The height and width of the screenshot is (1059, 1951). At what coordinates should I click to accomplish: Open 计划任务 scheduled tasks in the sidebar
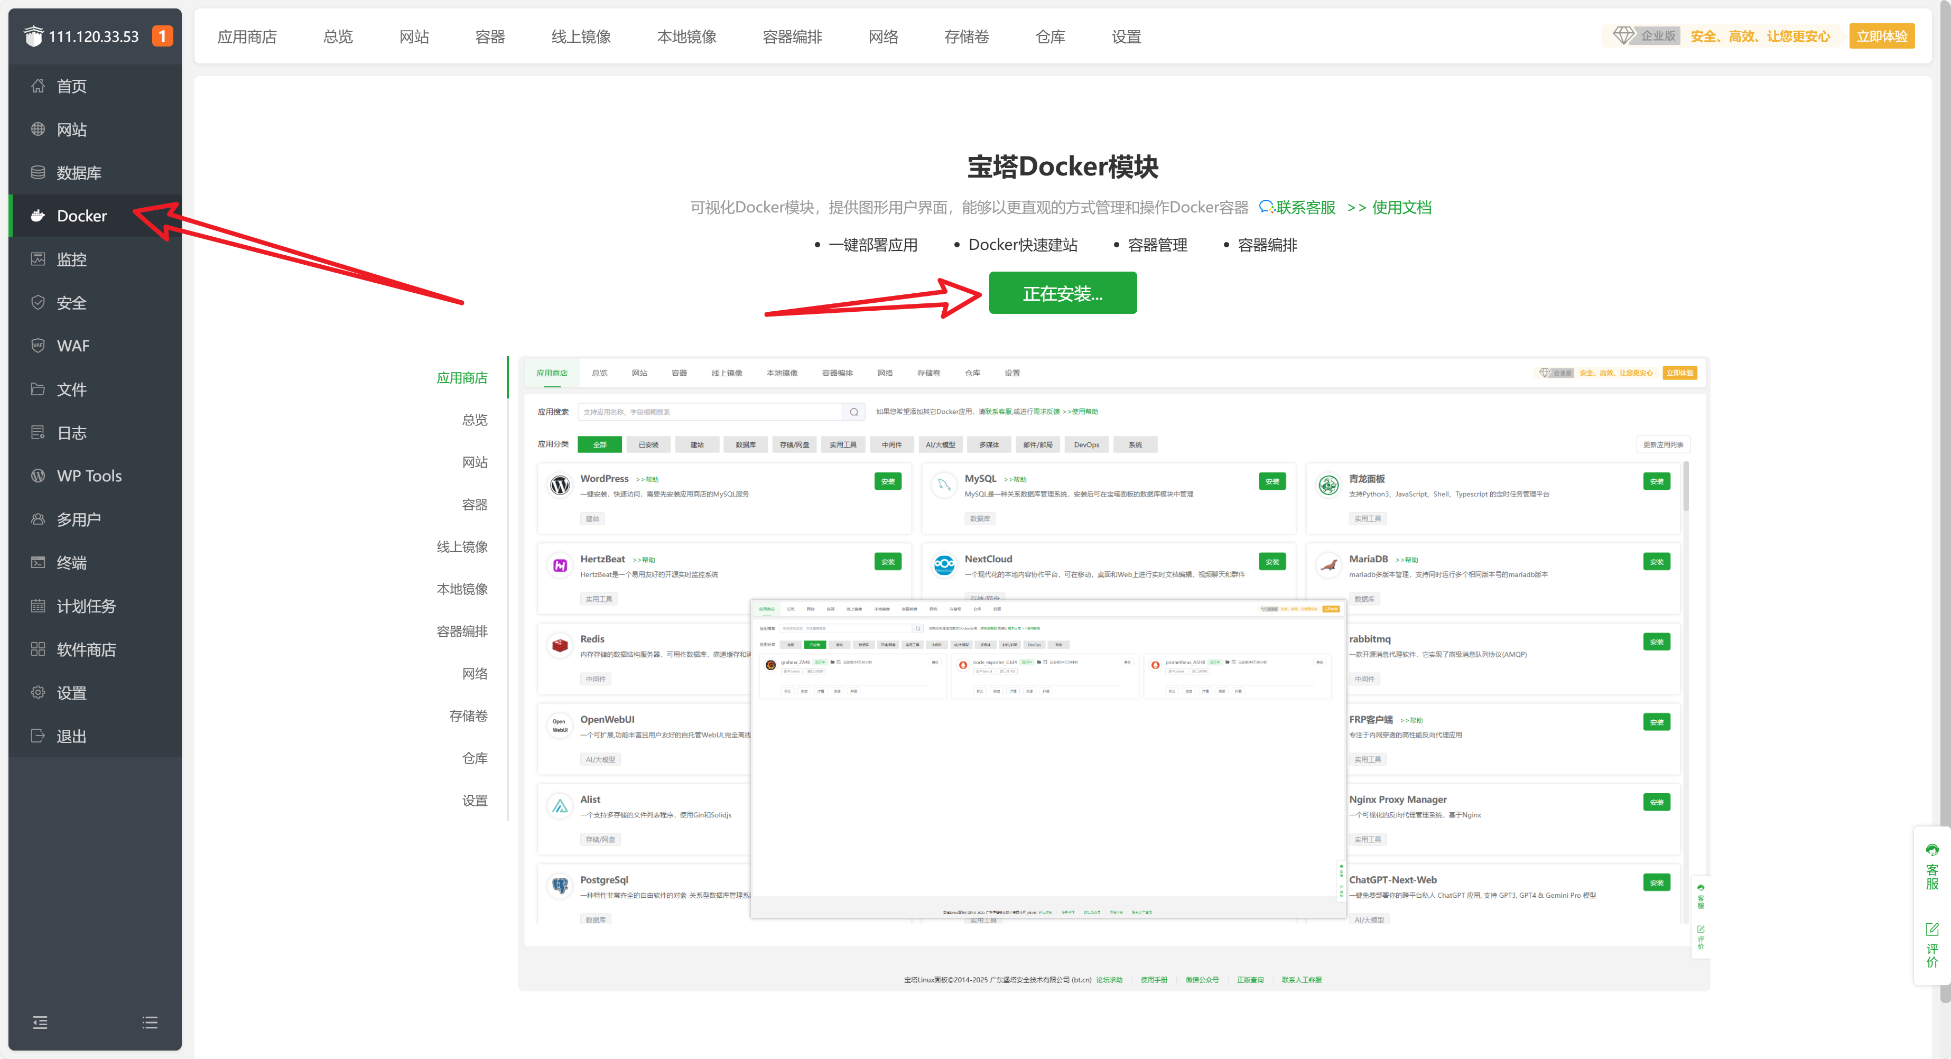pos(95,606)
